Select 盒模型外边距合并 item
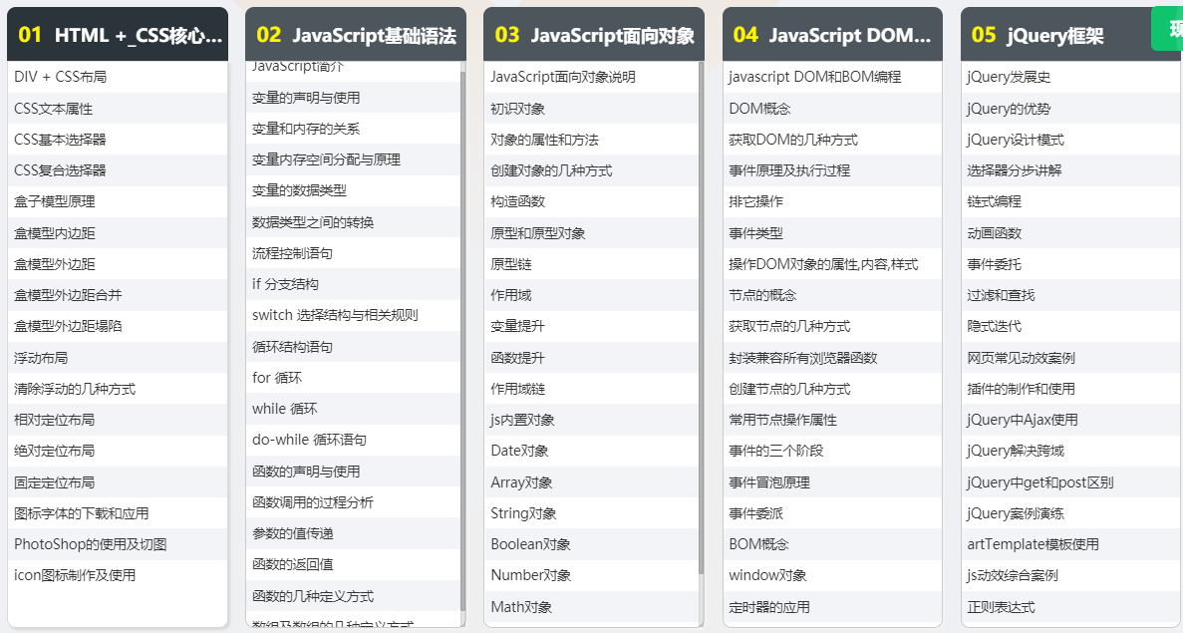The height and width of the screenshot is (633, 1183). click(x=117, y=295)
